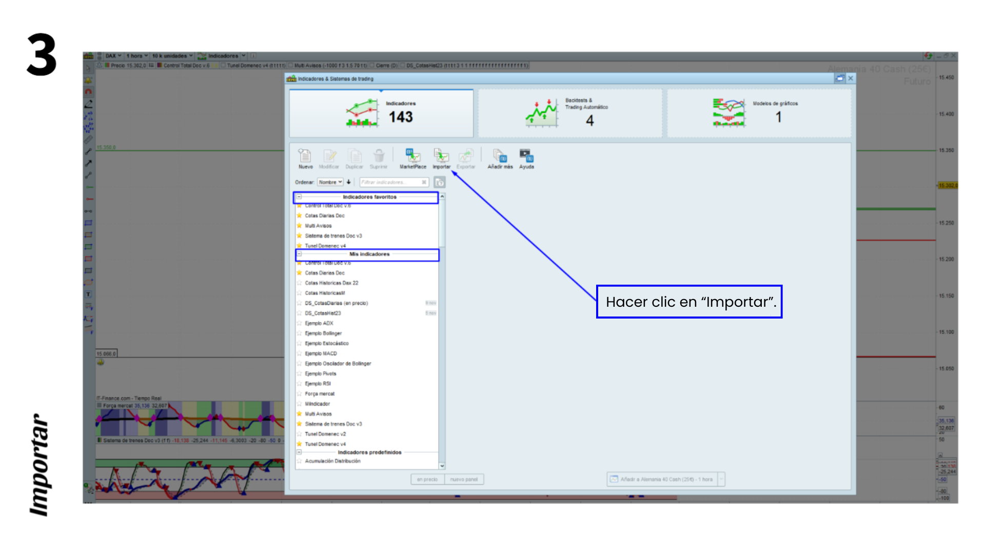The image size is (985, 554).
Task: Click the color swatch next to Control Total Doc v.6
Action: point(159,66)
